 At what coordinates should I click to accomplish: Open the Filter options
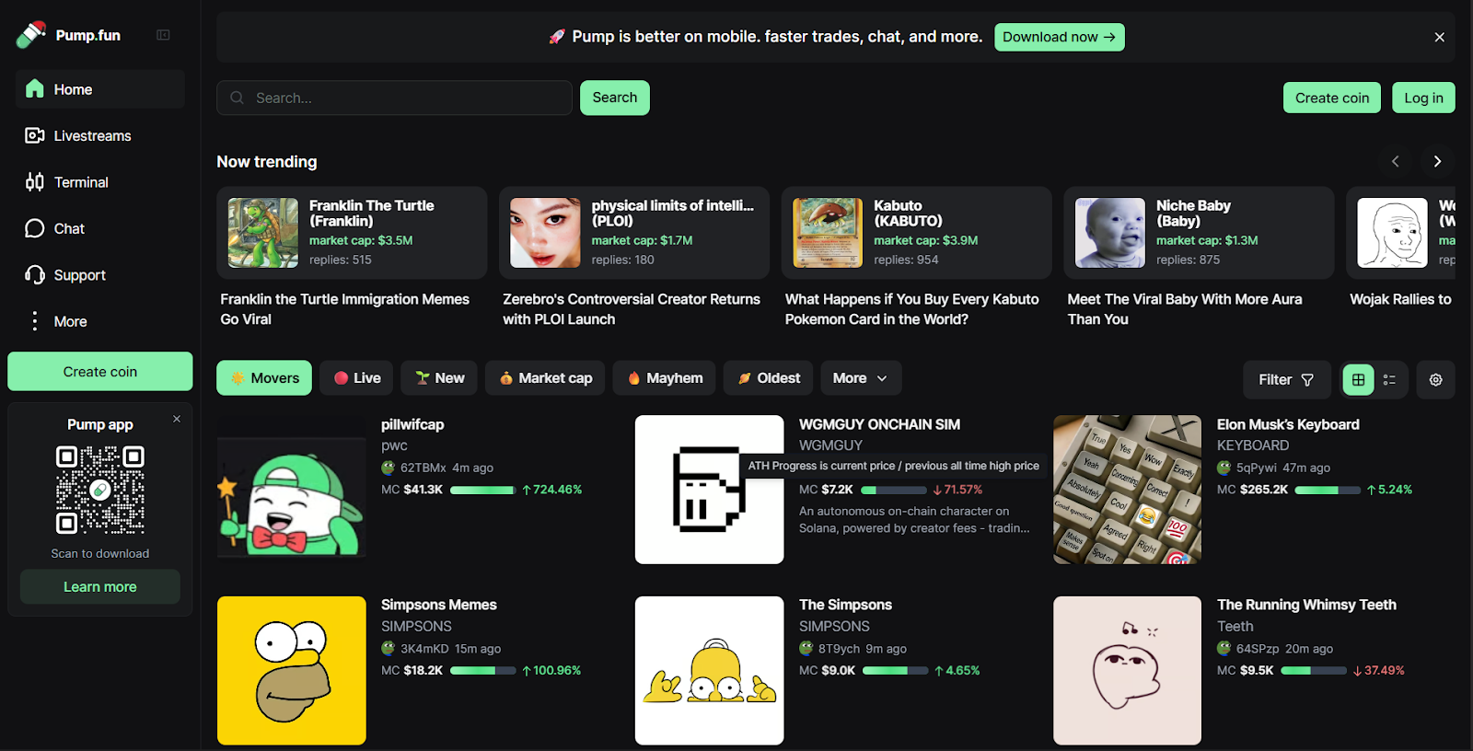tap(1286, 379)
